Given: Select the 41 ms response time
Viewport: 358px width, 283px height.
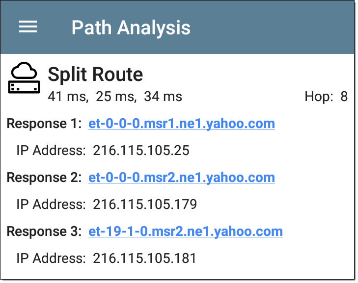Looking at the screenshot, I should click(x=68, y=96).
